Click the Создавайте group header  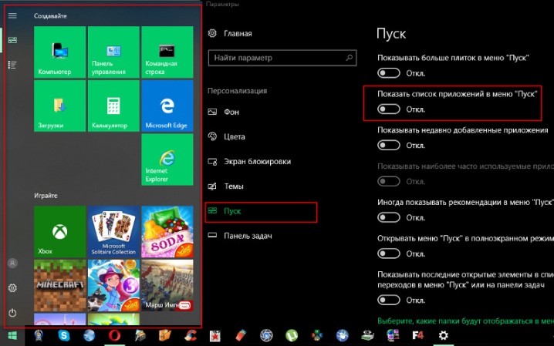coord(50,16)
